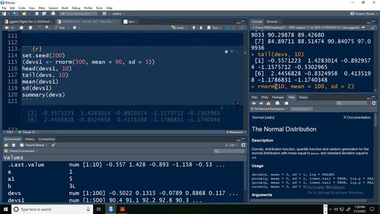Select the a1 variable row in Environment
Image resolution: width=380 pixels, height=214 pixels.
(123, 179)
